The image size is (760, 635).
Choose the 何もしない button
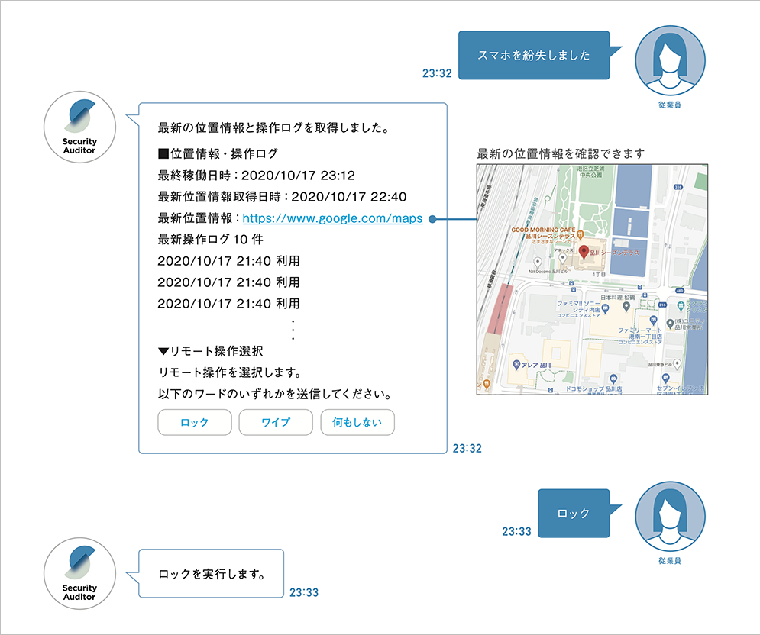[x=357, y=423]
